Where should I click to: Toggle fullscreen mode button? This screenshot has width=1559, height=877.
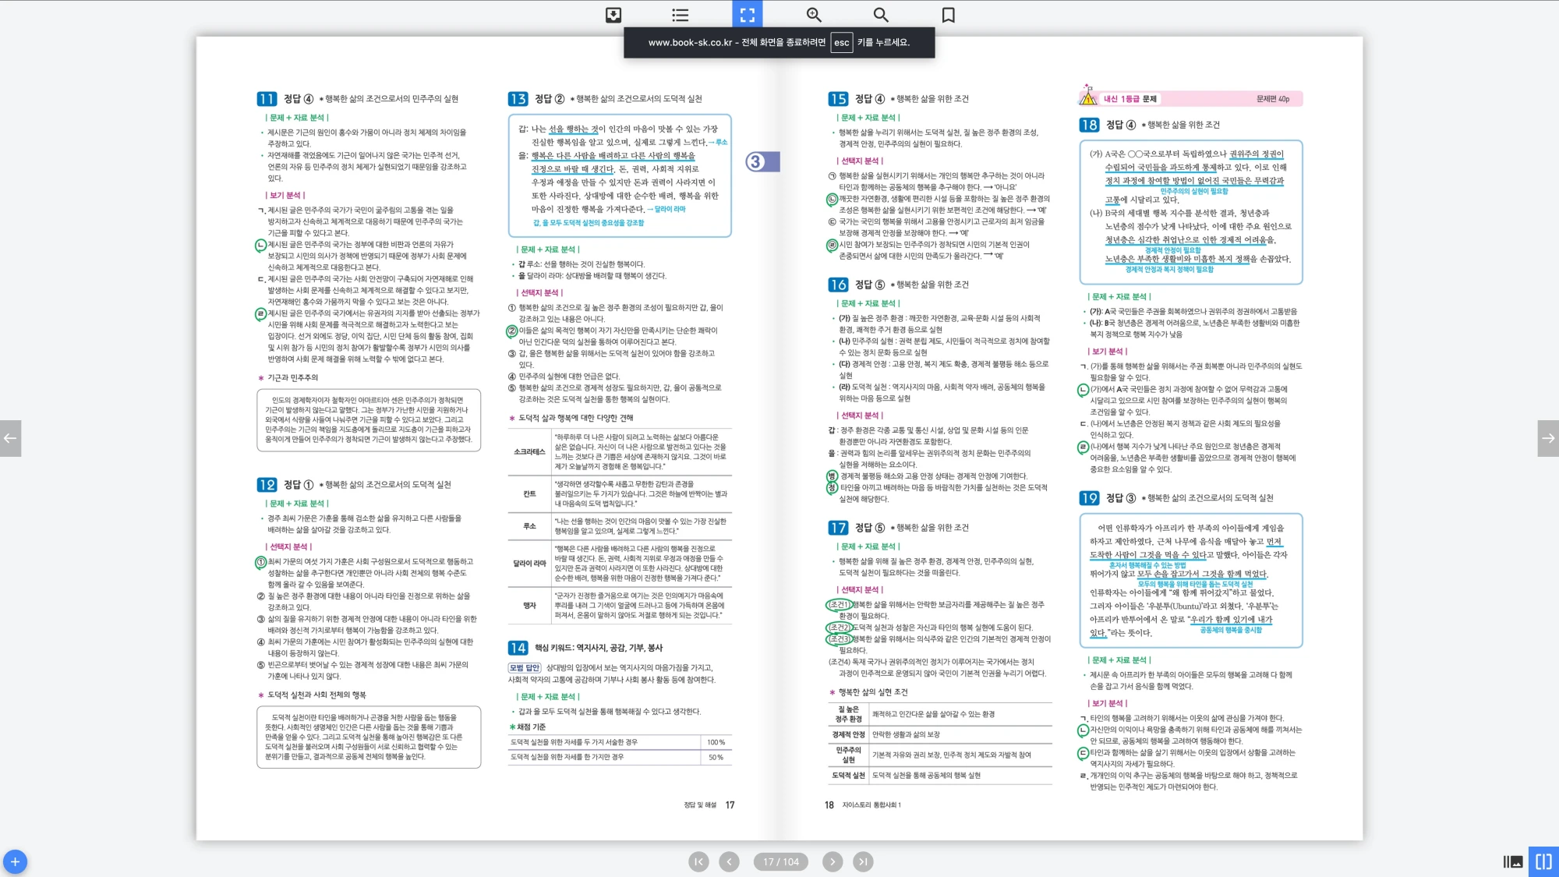[747, 15]
